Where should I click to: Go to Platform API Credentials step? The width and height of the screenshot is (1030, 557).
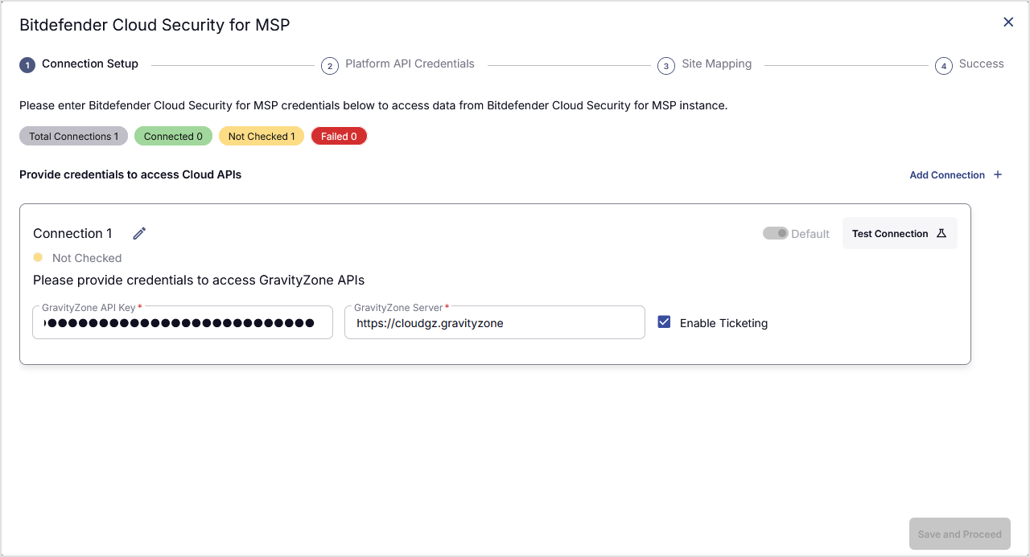(x=410, y=63)
